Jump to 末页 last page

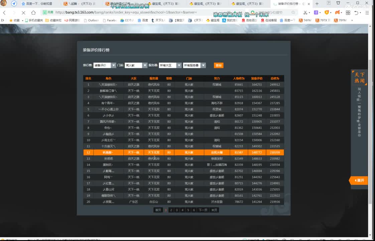(214, 210)
